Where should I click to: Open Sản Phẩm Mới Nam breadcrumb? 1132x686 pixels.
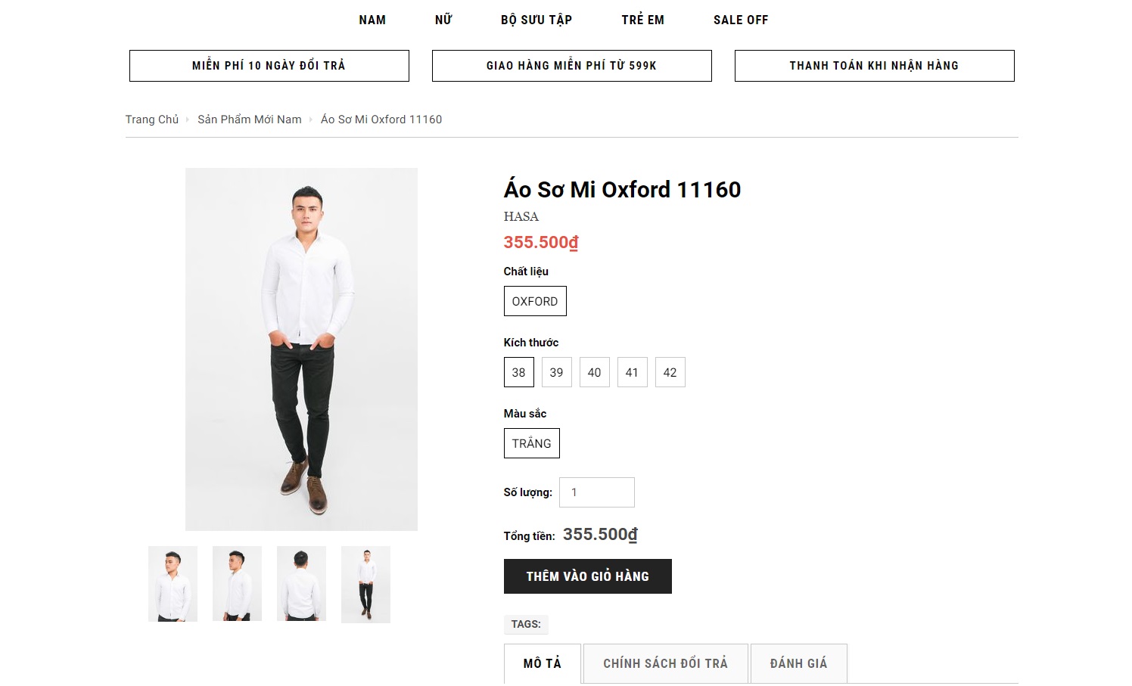click(250, 120)
